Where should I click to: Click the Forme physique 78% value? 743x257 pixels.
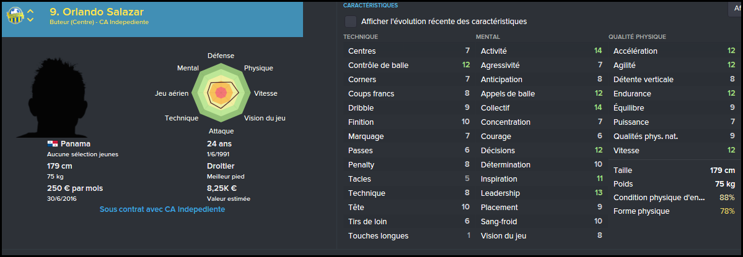[728, 211]
